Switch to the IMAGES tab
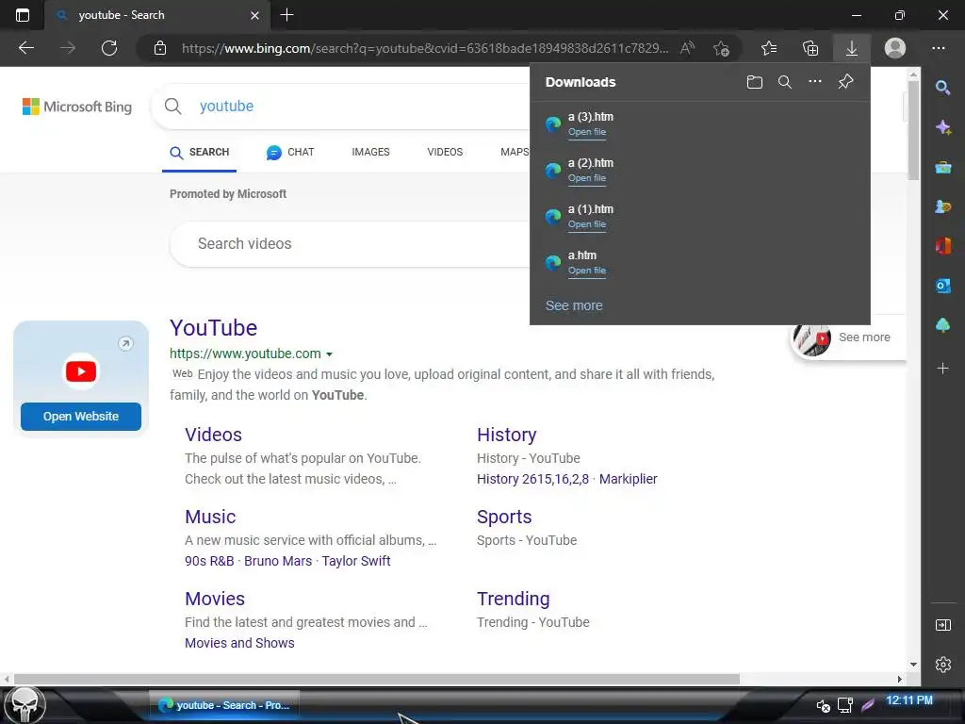 point(370,152)
